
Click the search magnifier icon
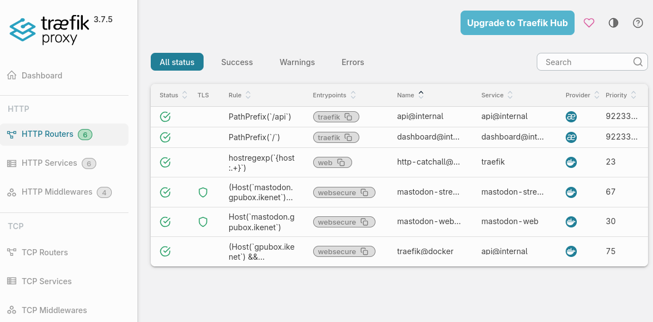pos(637,62)
